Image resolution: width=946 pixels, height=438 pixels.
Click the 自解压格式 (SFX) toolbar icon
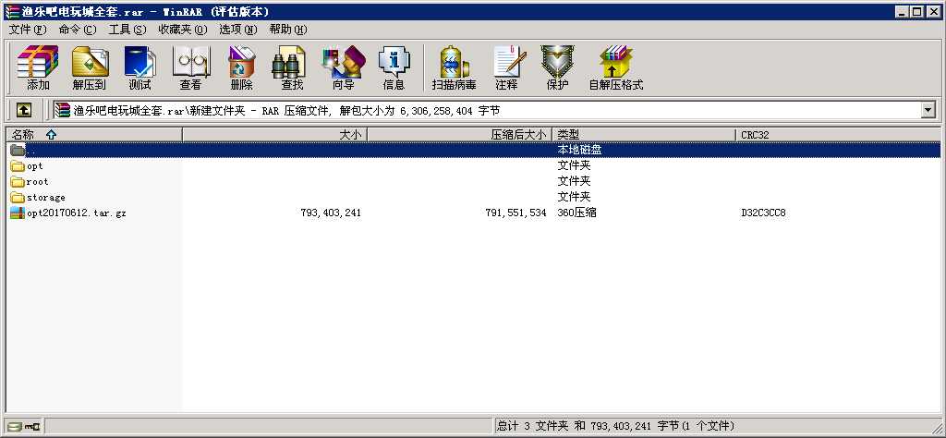coord(616,67)
